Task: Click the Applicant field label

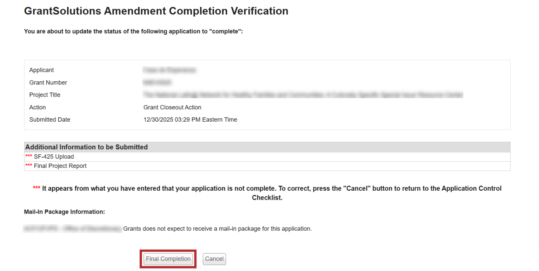Action: click(41, 70)
